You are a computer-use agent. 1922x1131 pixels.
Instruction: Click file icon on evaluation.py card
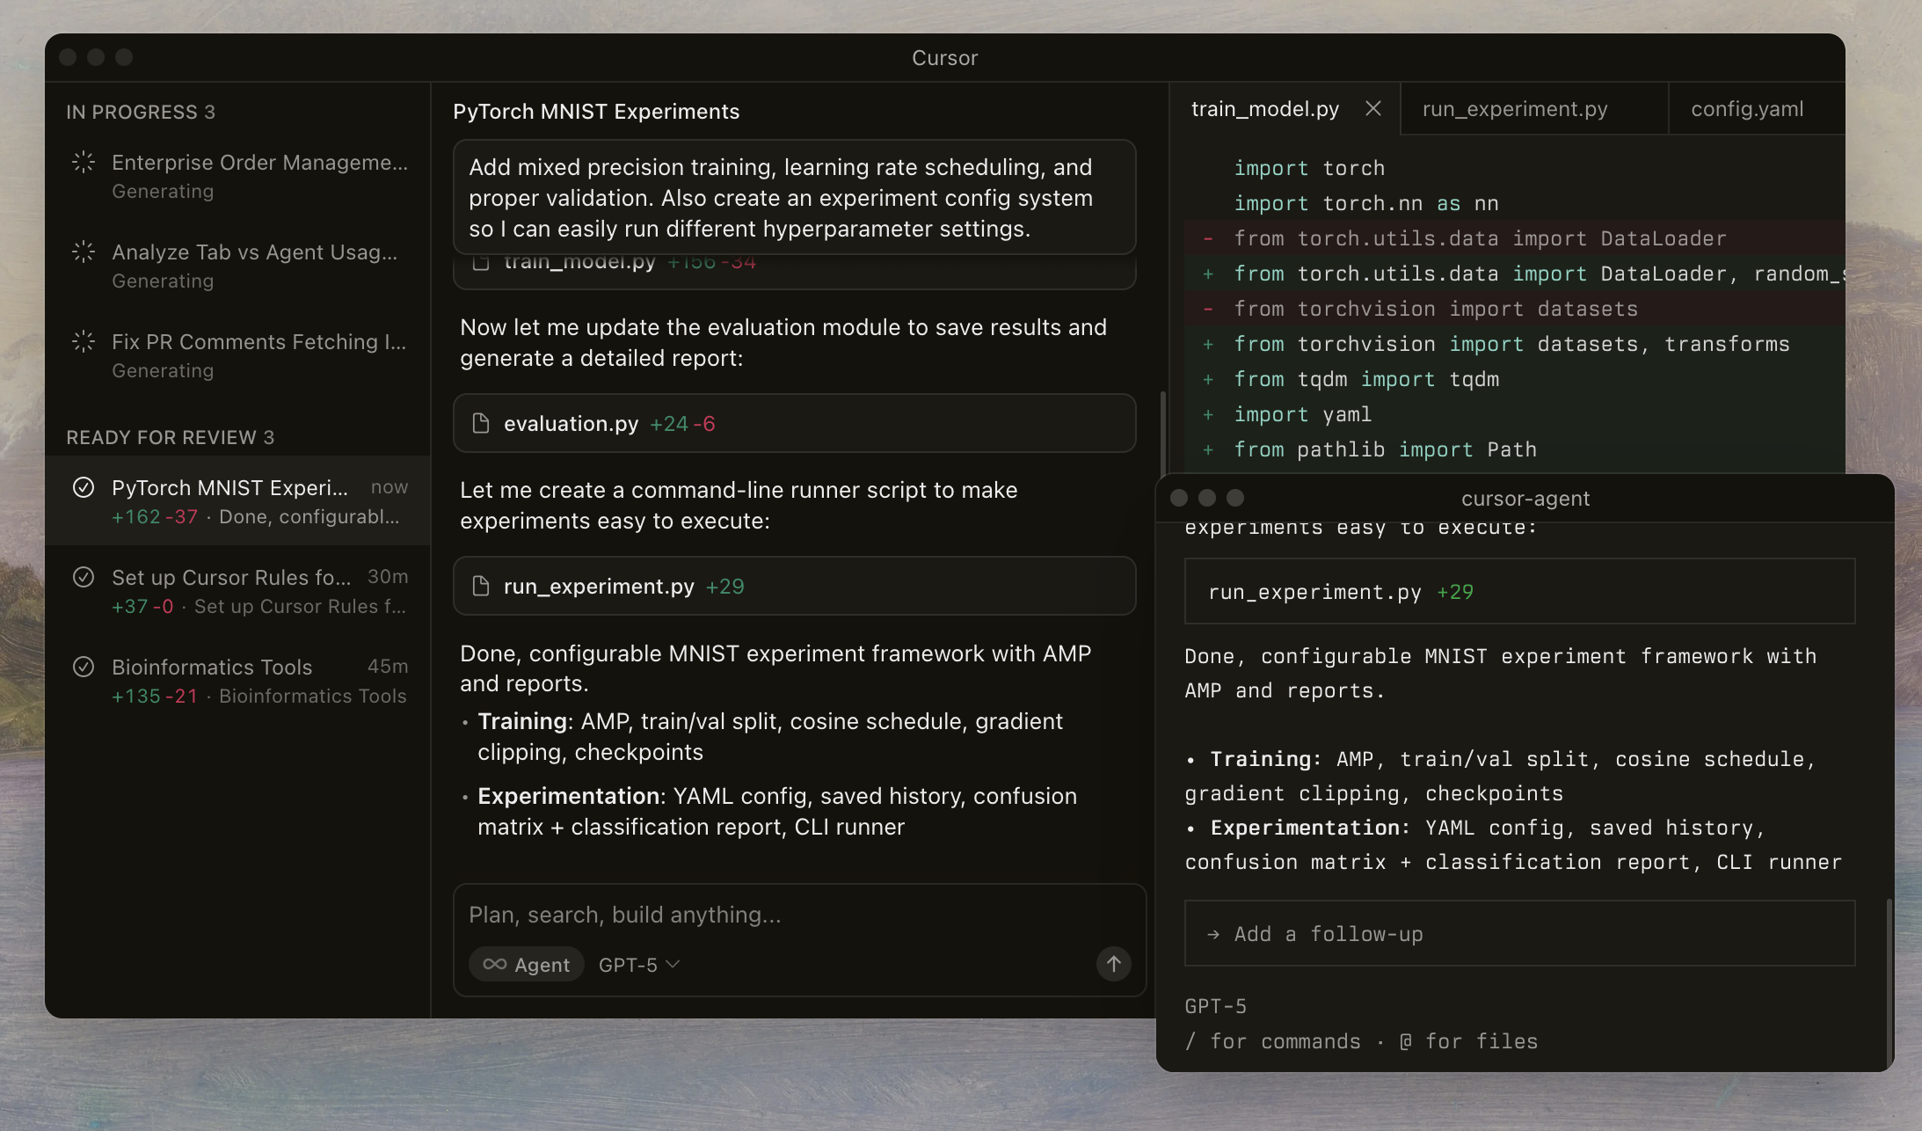coord(481,423)
